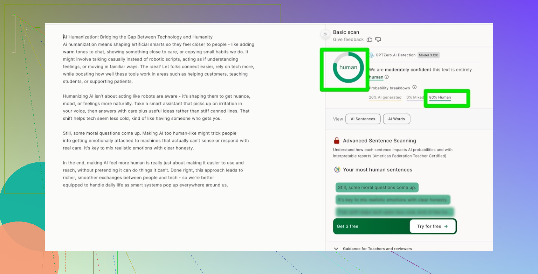
Task: Click the thumbs up feedback icon
Action: coord(370,40)
